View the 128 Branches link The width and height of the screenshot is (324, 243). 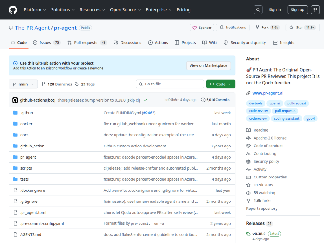coord(57,84)
